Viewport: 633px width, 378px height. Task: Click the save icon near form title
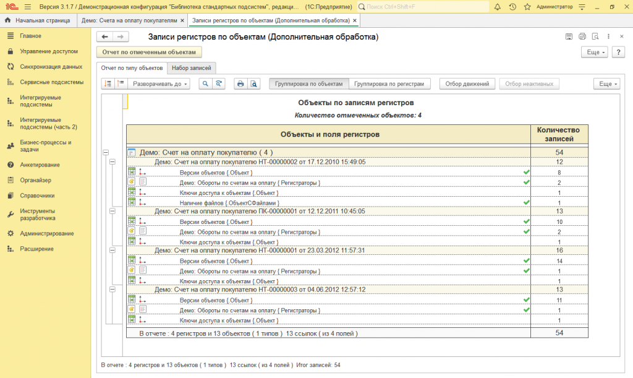point(569,37)
